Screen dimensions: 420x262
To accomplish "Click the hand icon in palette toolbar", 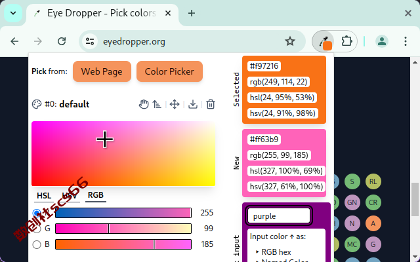I will (x=144, y=104).
